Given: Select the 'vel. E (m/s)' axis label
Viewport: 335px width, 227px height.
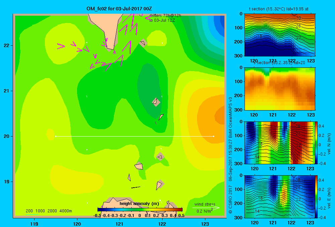Looking at the screenshot, I should click(x=329, y=198).
